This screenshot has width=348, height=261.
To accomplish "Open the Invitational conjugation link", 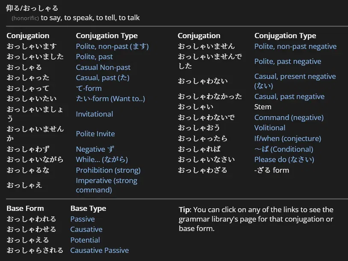I will 94,114.
